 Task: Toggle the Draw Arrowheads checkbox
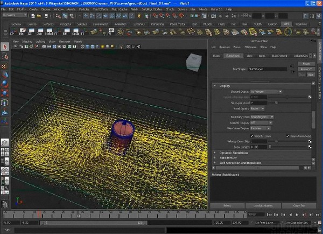point(287,136)
